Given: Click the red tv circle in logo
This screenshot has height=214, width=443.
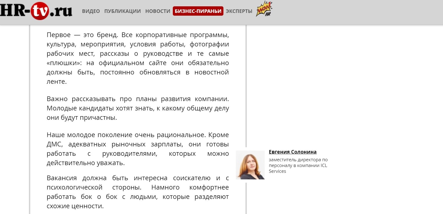Looking at the screenshot, I should pos(40,11).
